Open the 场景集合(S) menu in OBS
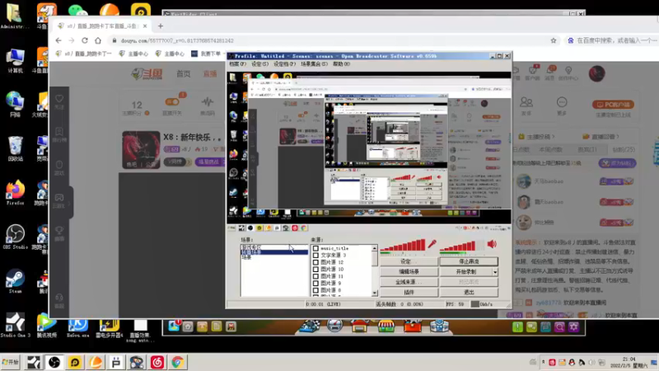659x371 pixels. [314, 64]
